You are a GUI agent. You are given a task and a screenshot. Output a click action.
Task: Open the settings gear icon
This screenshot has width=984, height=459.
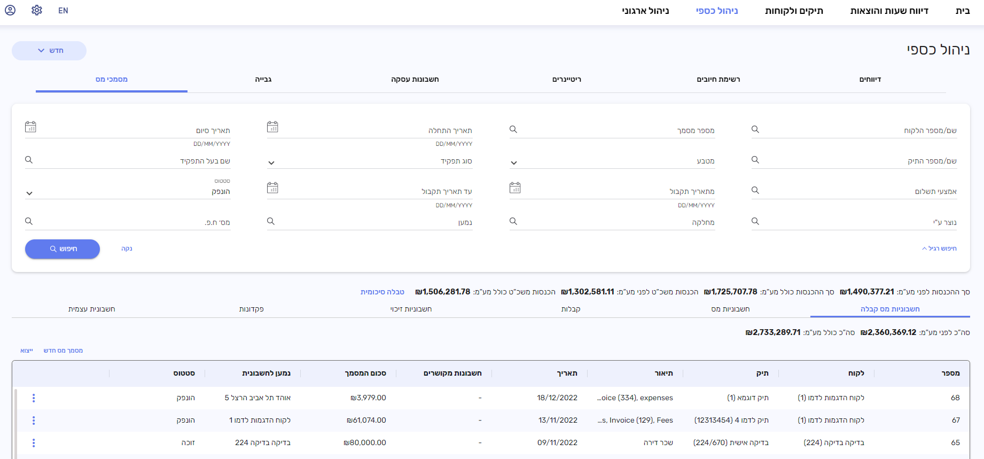point(37,10)
